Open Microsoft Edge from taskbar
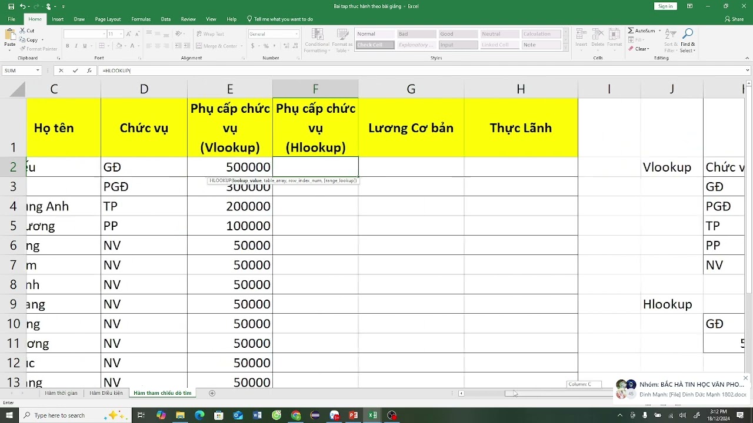The width and height of the screenshot is (753, 423). [199, 415]
